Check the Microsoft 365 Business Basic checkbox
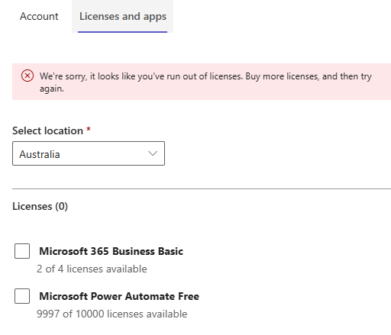The height and width of the screenshot is (335, 391). pos(22,251)
